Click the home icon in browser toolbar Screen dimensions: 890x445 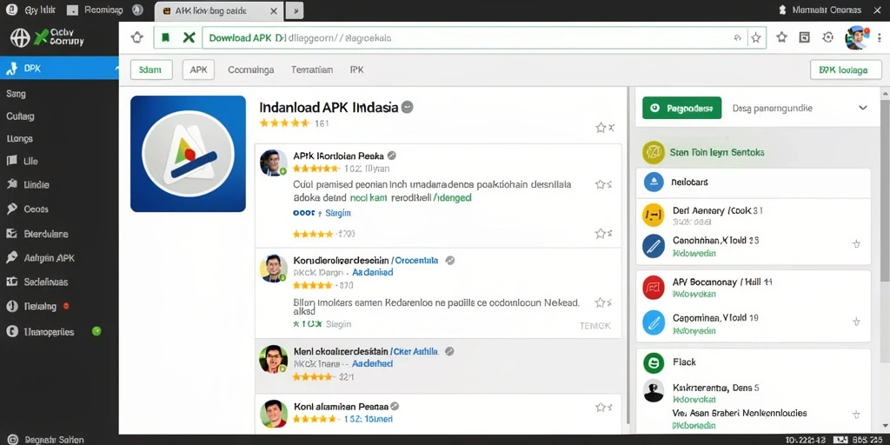point(136,37)
